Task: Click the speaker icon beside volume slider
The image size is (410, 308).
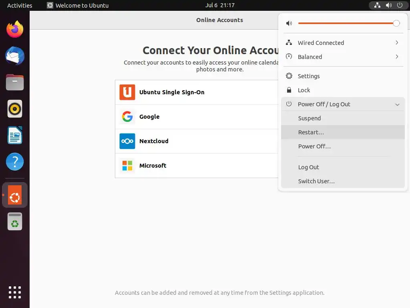Action: [289, 23]
